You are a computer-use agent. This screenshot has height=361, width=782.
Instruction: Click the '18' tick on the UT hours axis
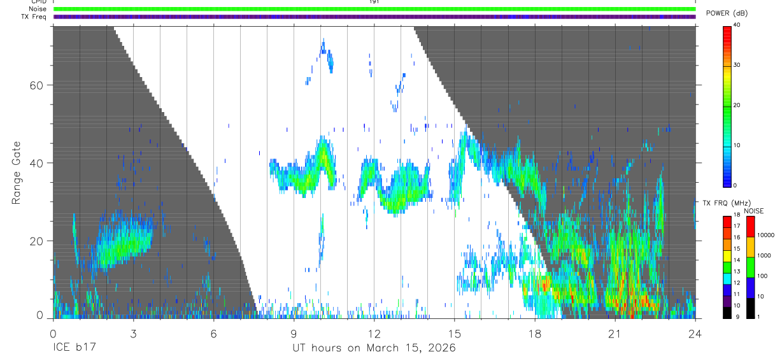pos(534,334)
